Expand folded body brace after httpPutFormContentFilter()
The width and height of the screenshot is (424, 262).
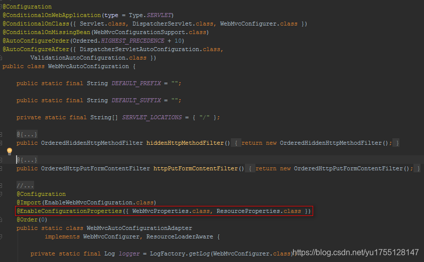click(250, 168)
